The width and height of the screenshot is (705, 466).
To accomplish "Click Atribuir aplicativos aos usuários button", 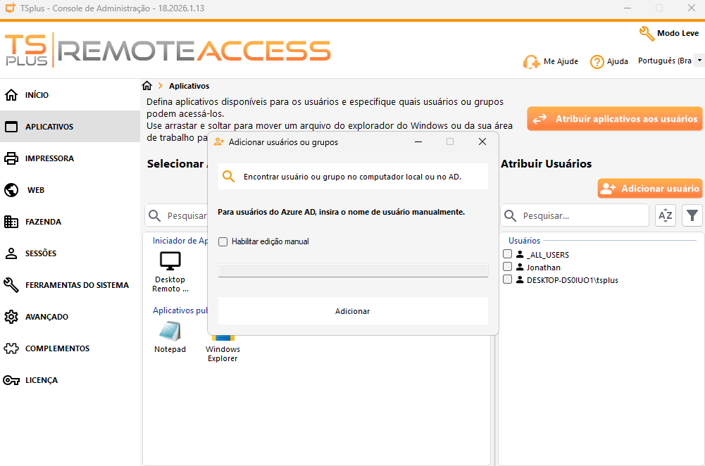I will click(615, 119).
